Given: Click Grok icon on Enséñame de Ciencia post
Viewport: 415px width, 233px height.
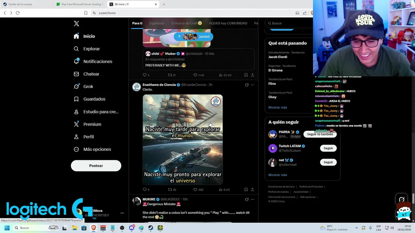Looking at the screenshot, I should (247, 85).
